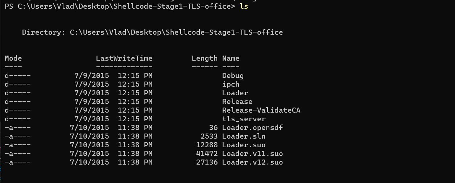The height and width of the screenshot is (183, 455).
Task: Select the ipch folder entry
Action: click(x=231, y=84)
